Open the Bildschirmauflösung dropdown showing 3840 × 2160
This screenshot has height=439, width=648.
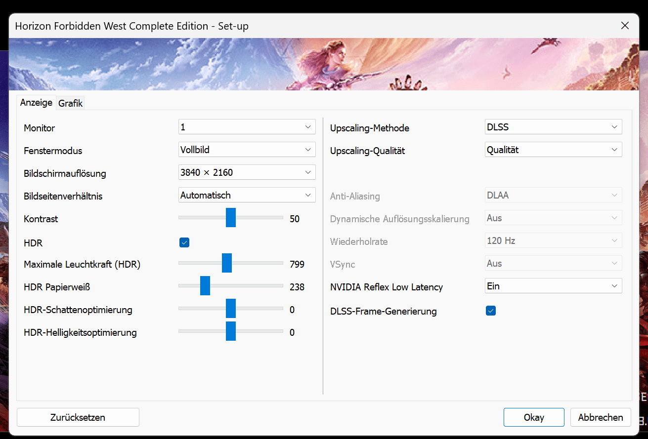[x=247, y=172]
